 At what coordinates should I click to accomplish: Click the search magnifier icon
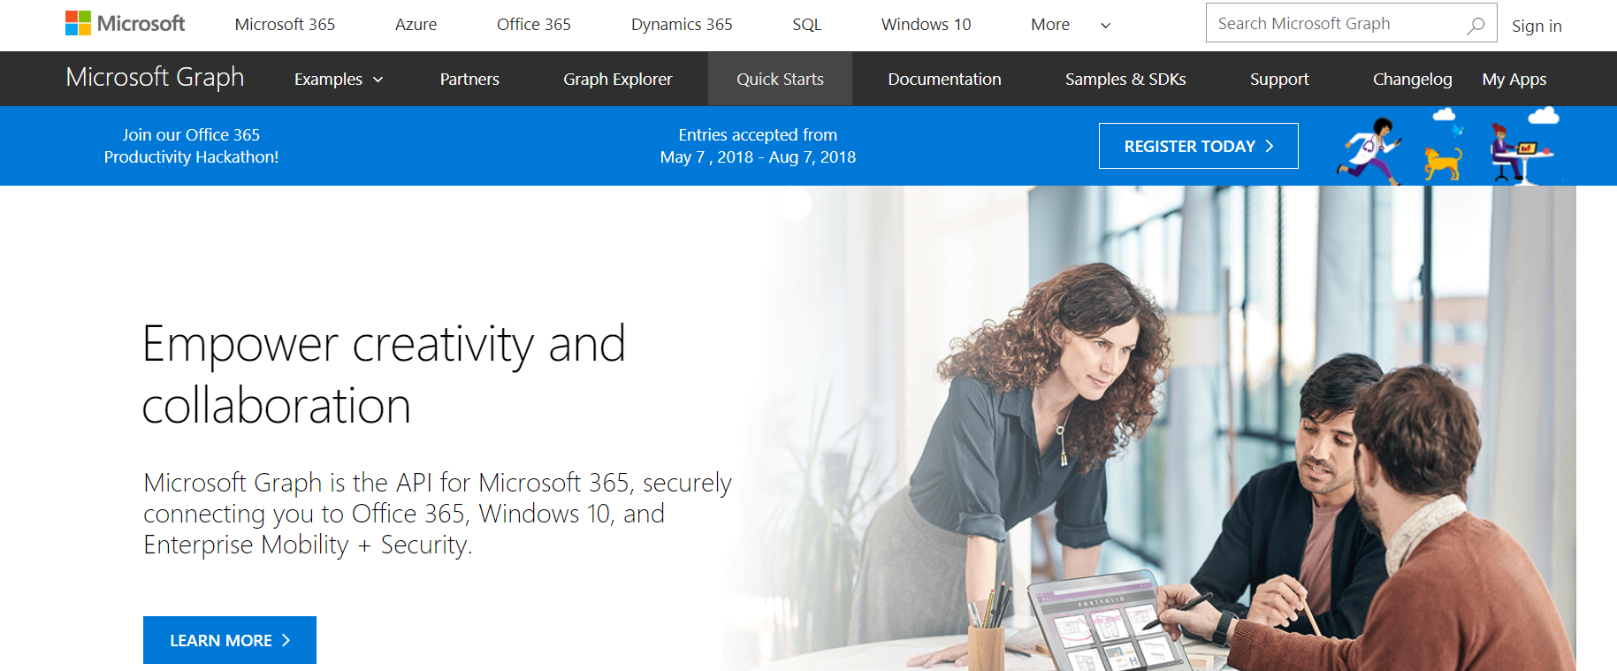pyautogui.click(x=1475, y=25)
